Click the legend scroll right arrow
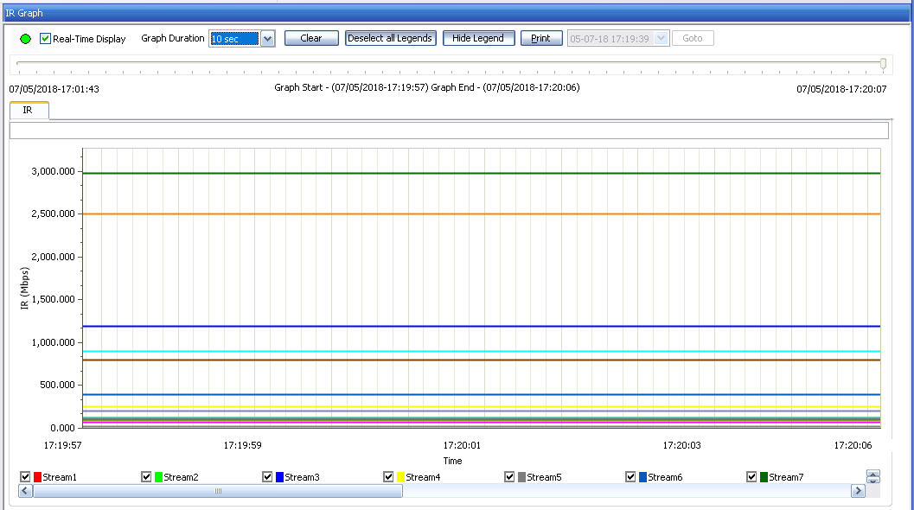 [x=858, y=491]
